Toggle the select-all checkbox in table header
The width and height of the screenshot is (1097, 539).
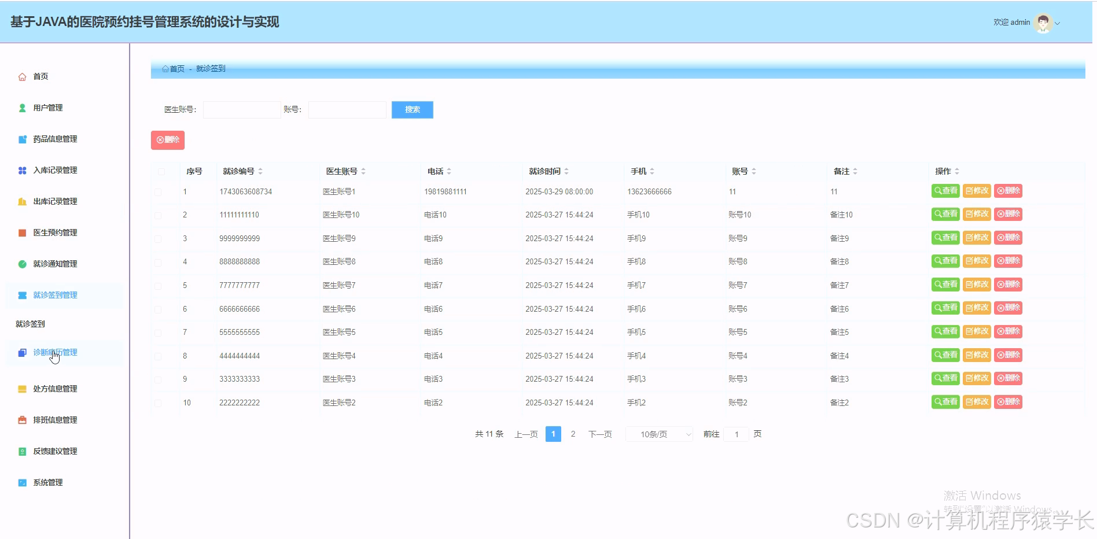[x=160, y=171]
